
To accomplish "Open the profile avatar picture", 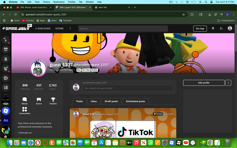I will [x=38, y=68].
